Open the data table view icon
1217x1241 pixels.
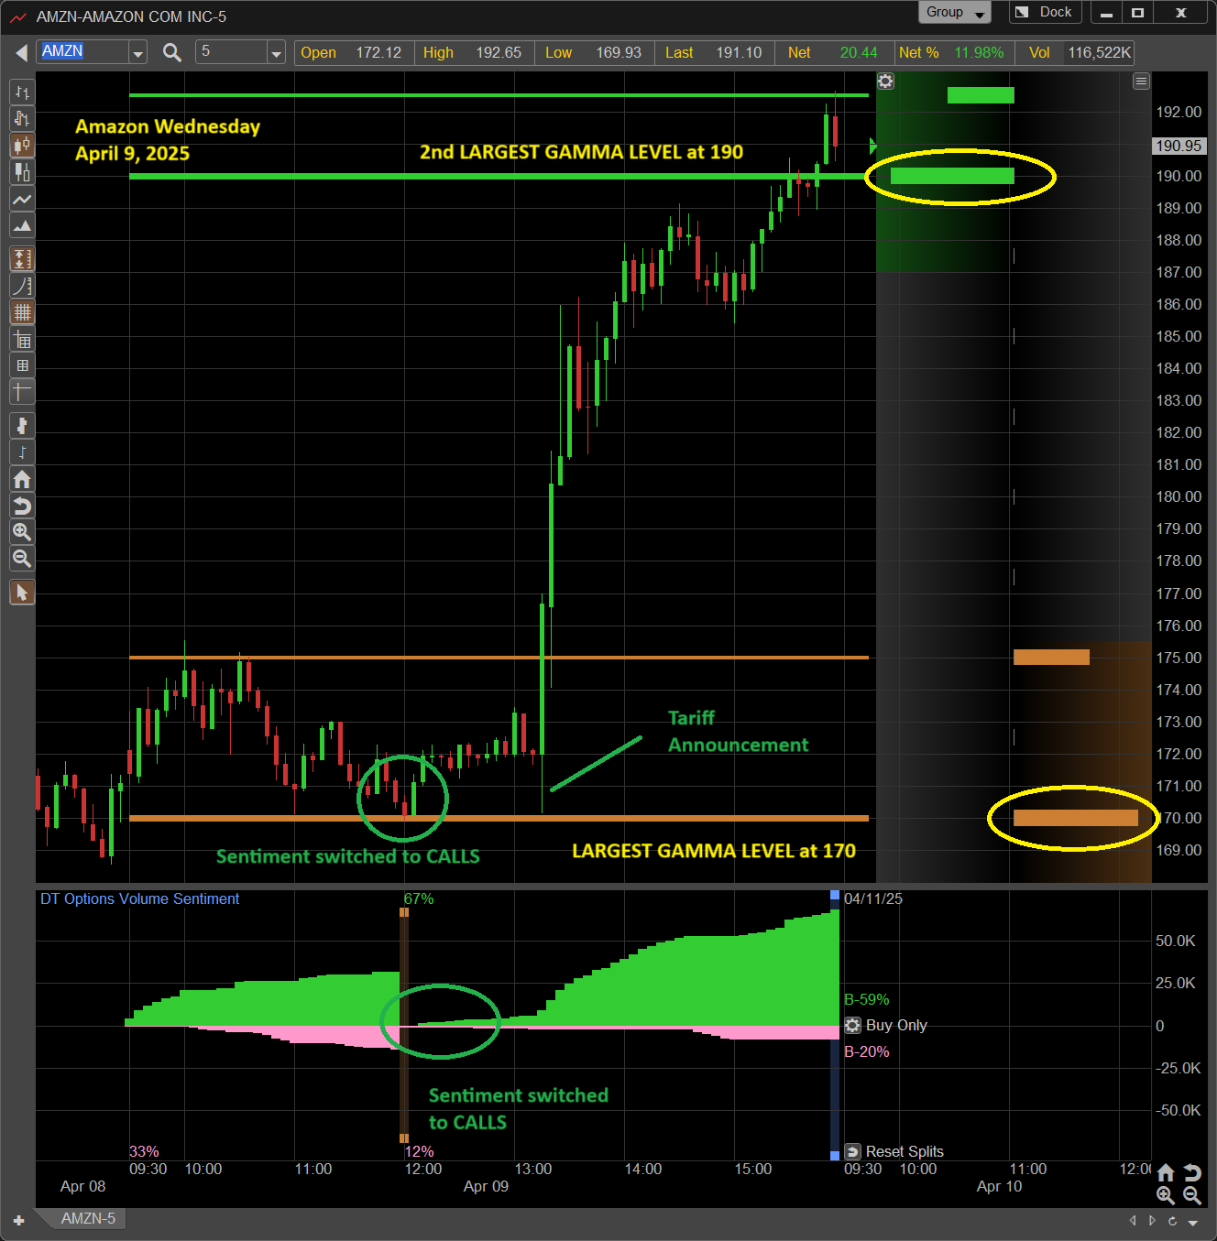click(x=22, y=340)
